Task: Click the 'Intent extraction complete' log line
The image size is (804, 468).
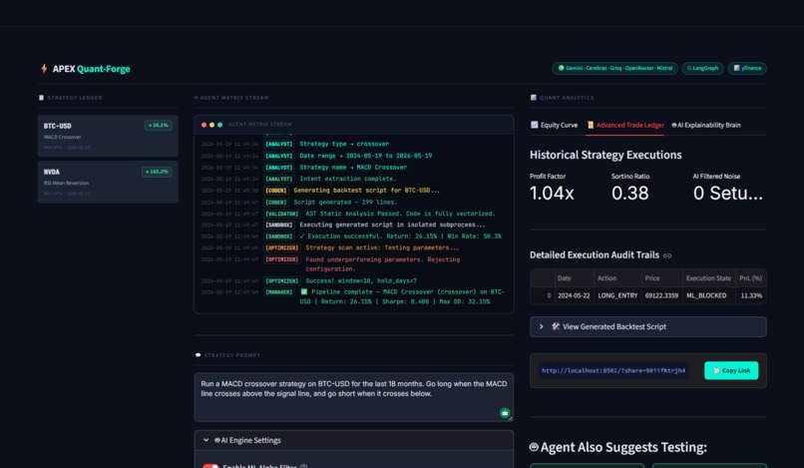Action: 298,179
